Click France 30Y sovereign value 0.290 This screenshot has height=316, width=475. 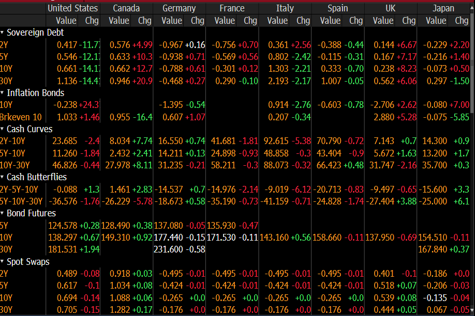pos(226,81)
